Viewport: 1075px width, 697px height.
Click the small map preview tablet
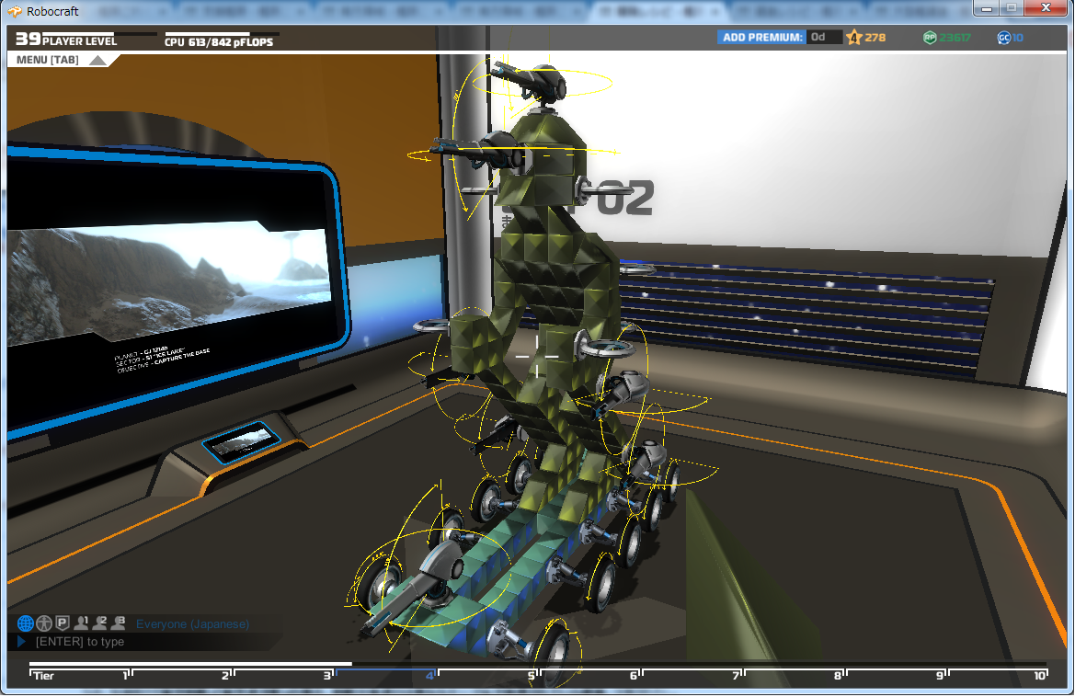[x=241, y=440]
